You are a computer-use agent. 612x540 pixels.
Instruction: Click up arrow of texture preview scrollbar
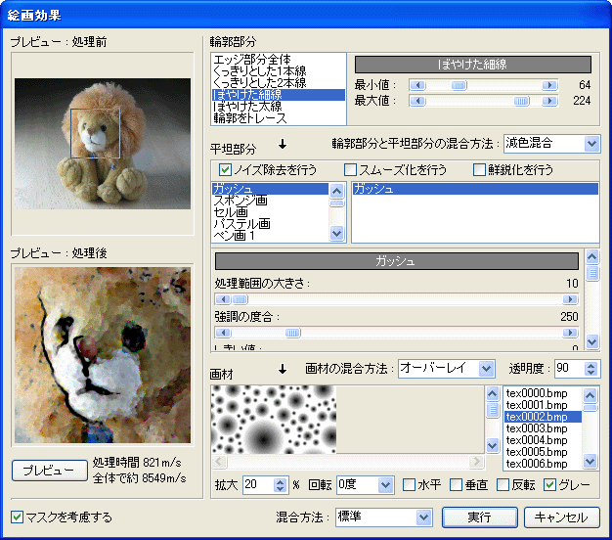click(493, 394)
